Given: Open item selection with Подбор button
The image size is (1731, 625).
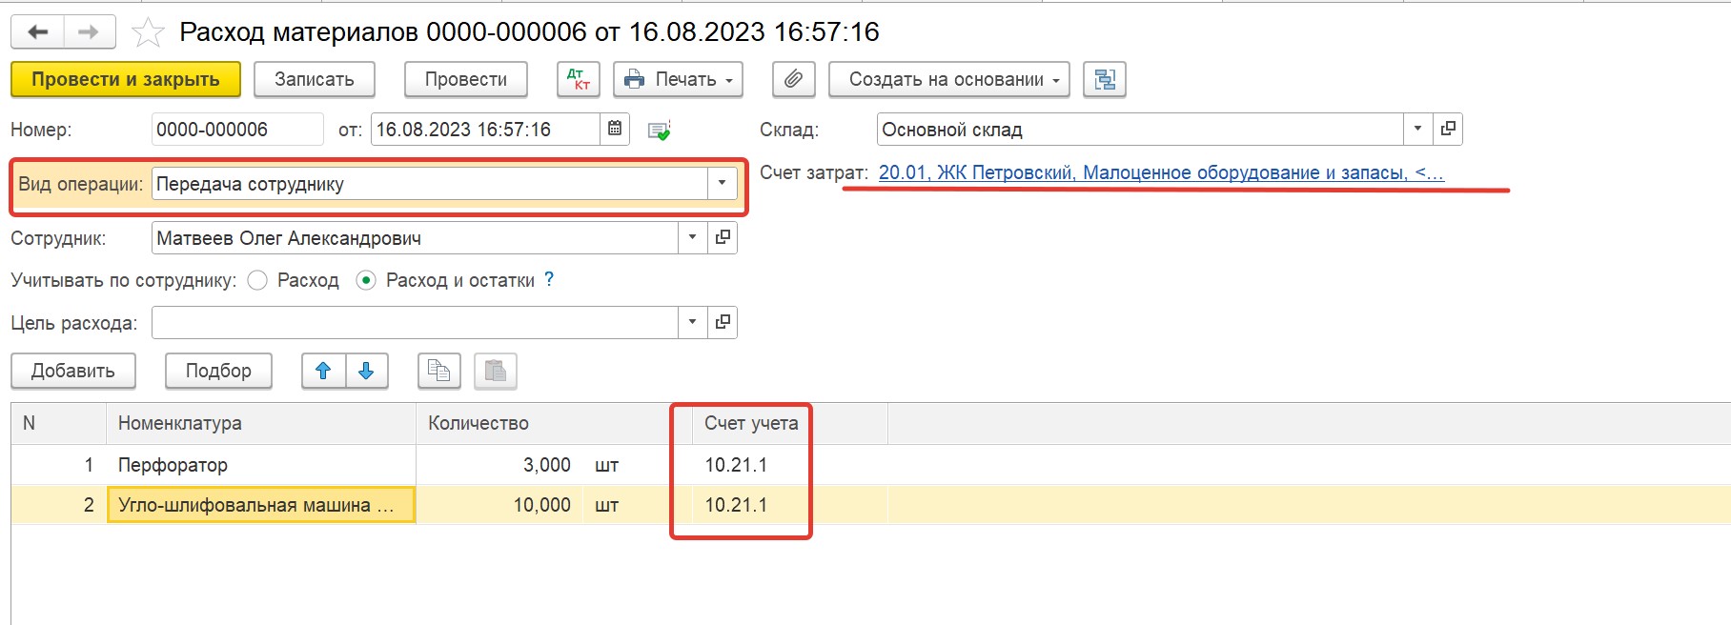Looking at the screenshot, I should coord(218,371).
